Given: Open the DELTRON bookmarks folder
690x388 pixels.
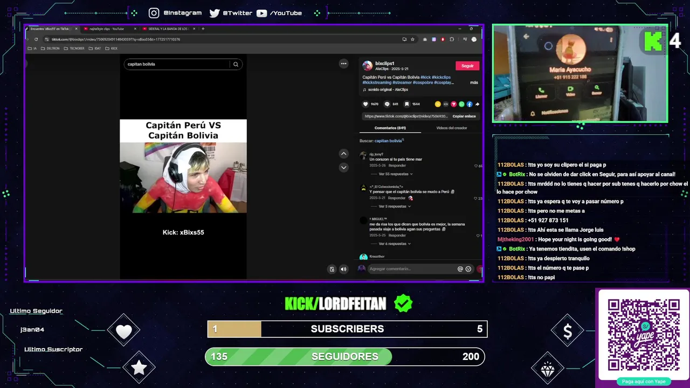Looking at the screenshot, I should tap(50, 48).
